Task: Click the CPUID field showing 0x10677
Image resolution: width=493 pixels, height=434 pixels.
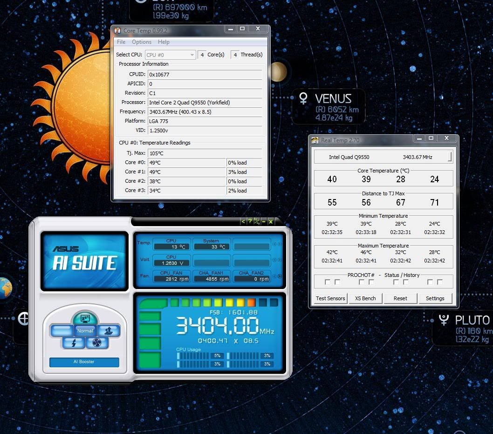Action: tap(205, 75)
